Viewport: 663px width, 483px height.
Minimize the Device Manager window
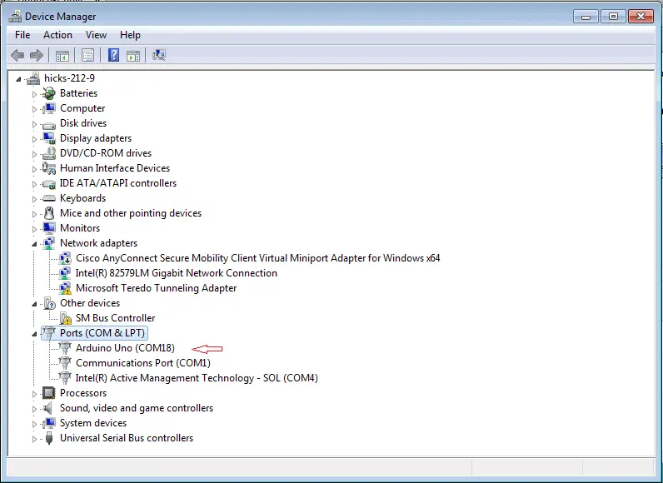(586, 17)
